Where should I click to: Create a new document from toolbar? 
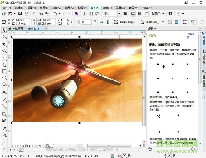coord(4,14)
